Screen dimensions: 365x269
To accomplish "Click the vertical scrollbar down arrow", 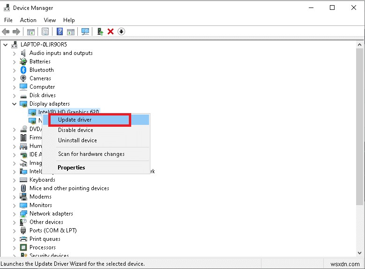I will (x=360, y=253).
